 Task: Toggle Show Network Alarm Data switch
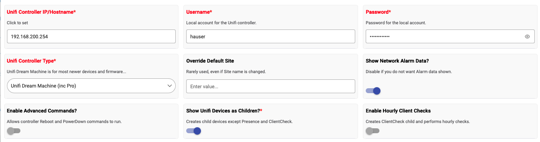tap(373, 91)
